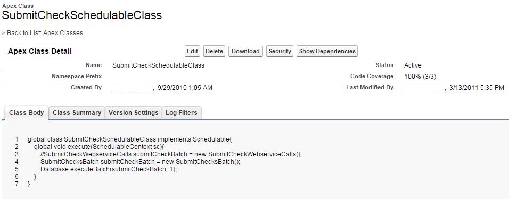Click the Edit button
Viewport: 509px width, 199px height.
192,51
